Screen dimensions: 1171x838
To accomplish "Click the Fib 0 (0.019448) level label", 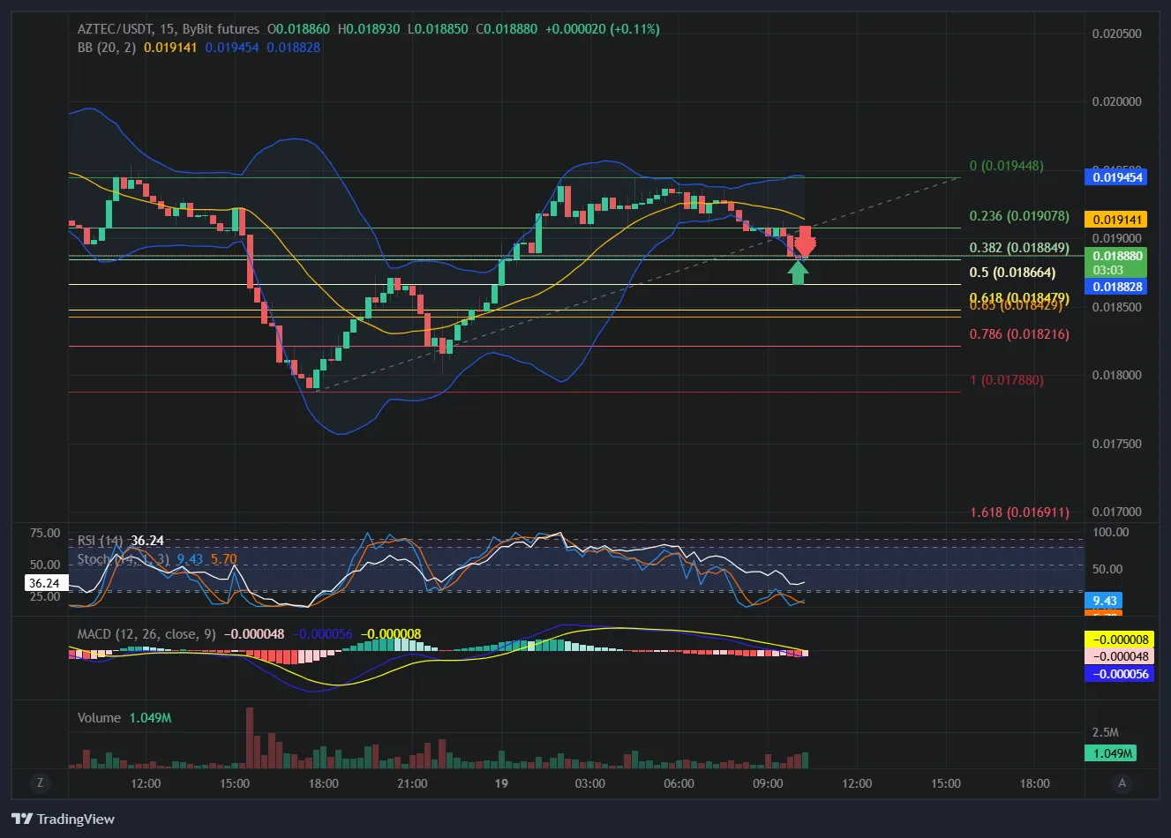I will 1006,166.
